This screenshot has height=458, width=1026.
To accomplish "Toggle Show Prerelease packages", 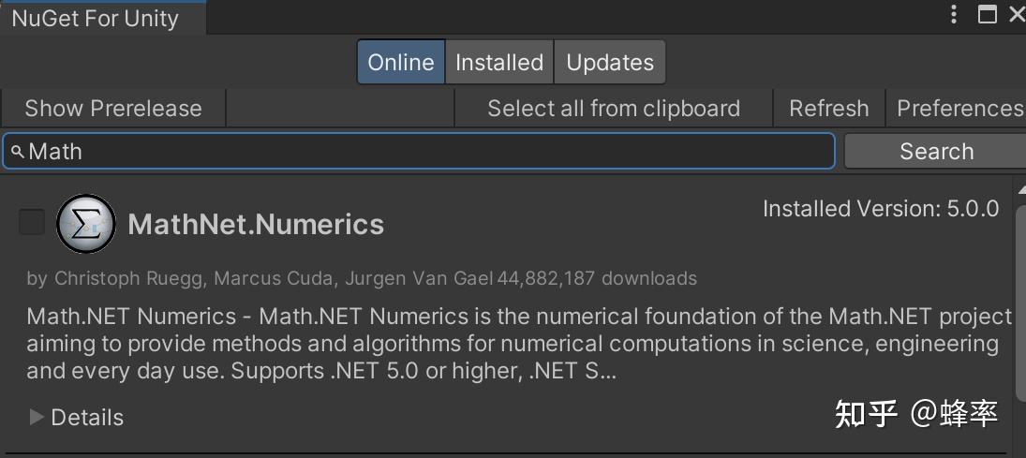I will [113, 109].
